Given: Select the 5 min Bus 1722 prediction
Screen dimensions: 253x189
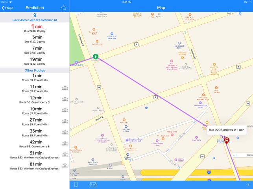Looking at the screenshot, I should coord(35,40).
